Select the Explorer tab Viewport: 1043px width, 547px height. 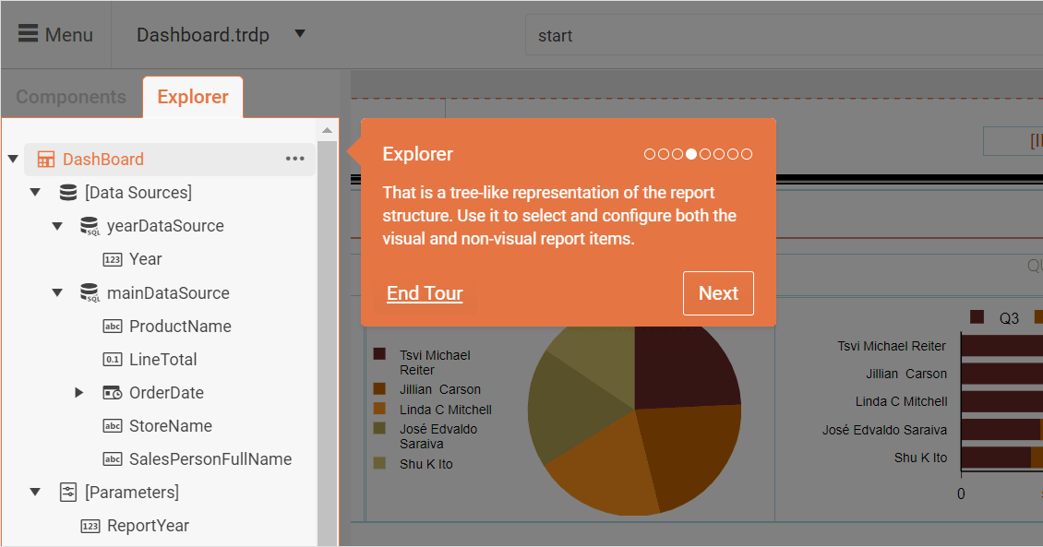[x=193, y=97]
